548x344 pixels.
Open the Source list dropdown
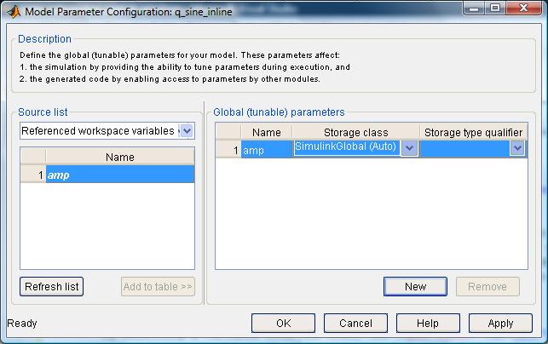(x=187, y=131)
